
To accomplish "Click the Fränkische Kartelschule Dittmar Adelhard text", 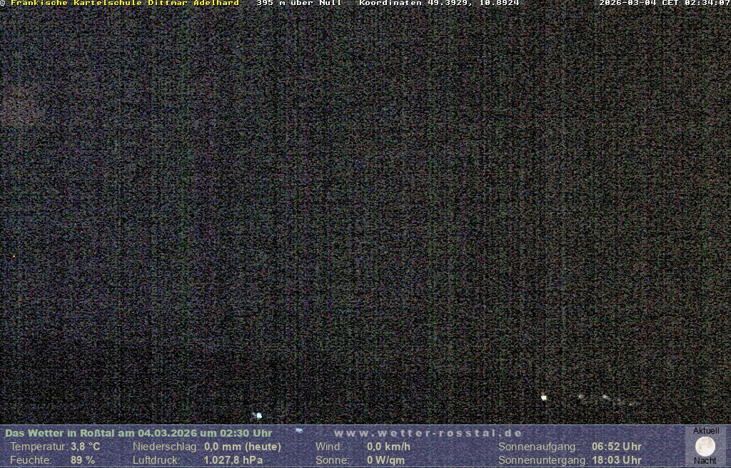I will [x=124, y=3].
